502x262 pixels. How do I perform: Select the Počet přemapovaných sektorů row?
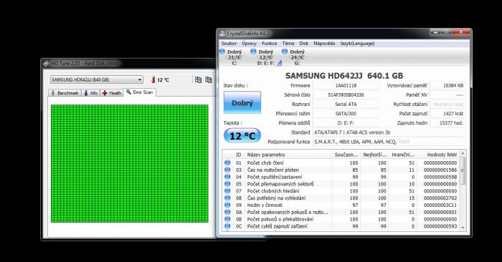pyautogui.click(x=341, y=184)
